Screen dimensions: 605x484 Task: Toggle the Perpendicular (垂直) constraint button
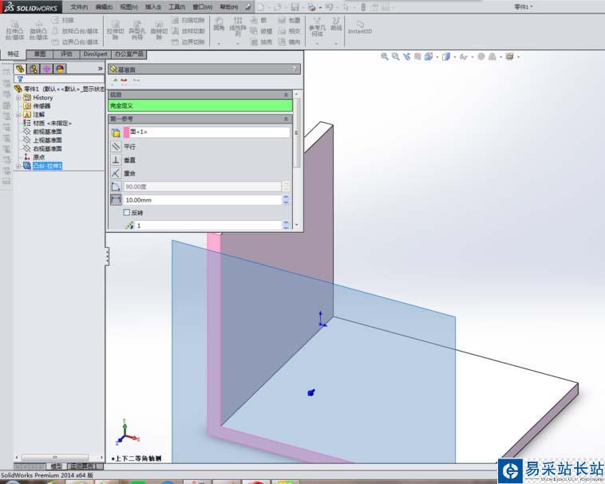[116, 159]
